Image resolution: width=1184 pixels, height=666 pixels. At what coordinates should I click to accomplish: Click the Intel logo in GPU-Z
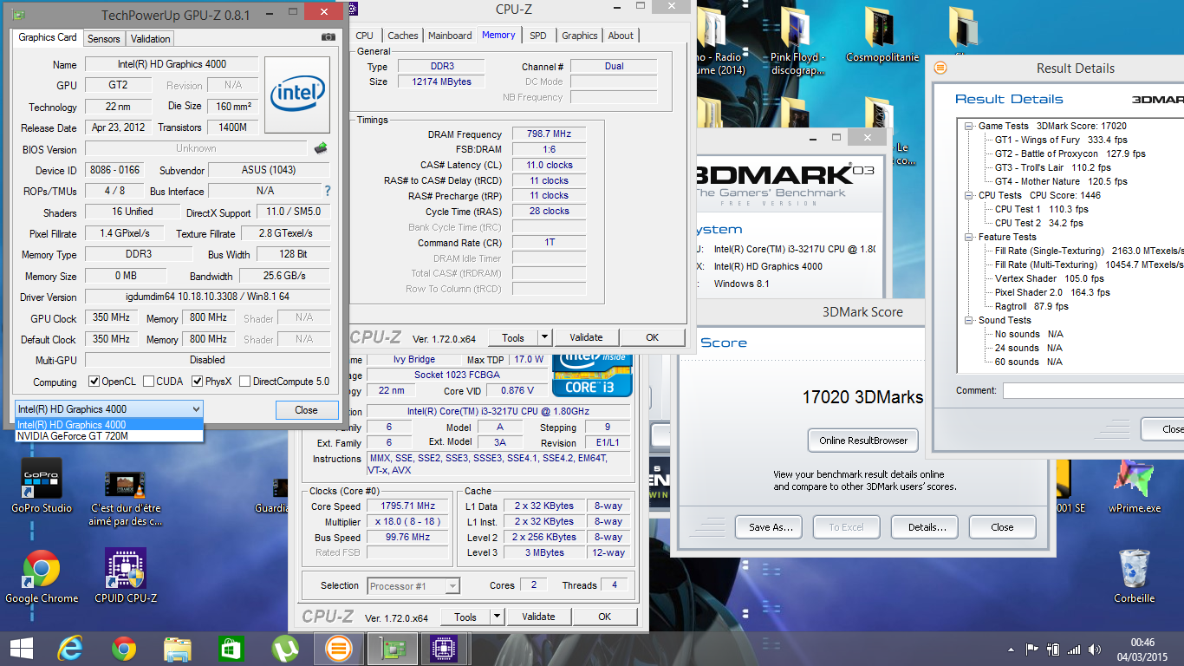tap(297, 95)
